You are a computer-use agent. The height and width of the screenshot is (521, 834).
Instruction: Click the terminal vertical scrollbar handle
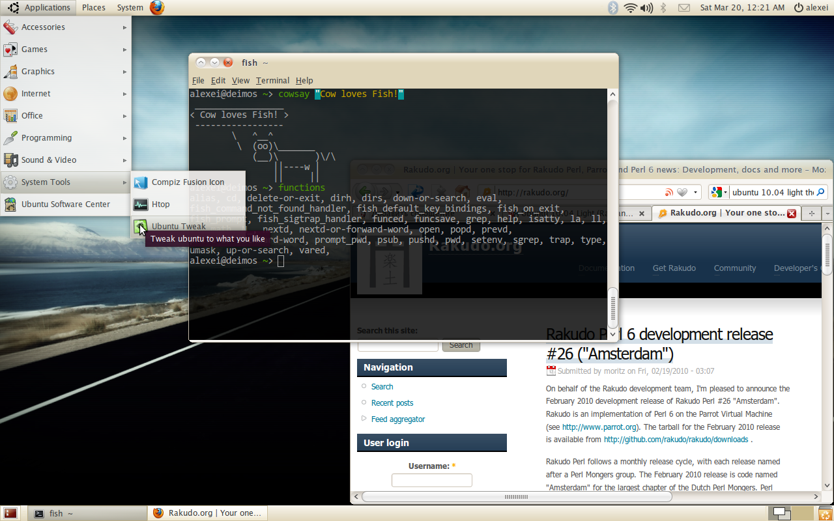tap(612, 309)
